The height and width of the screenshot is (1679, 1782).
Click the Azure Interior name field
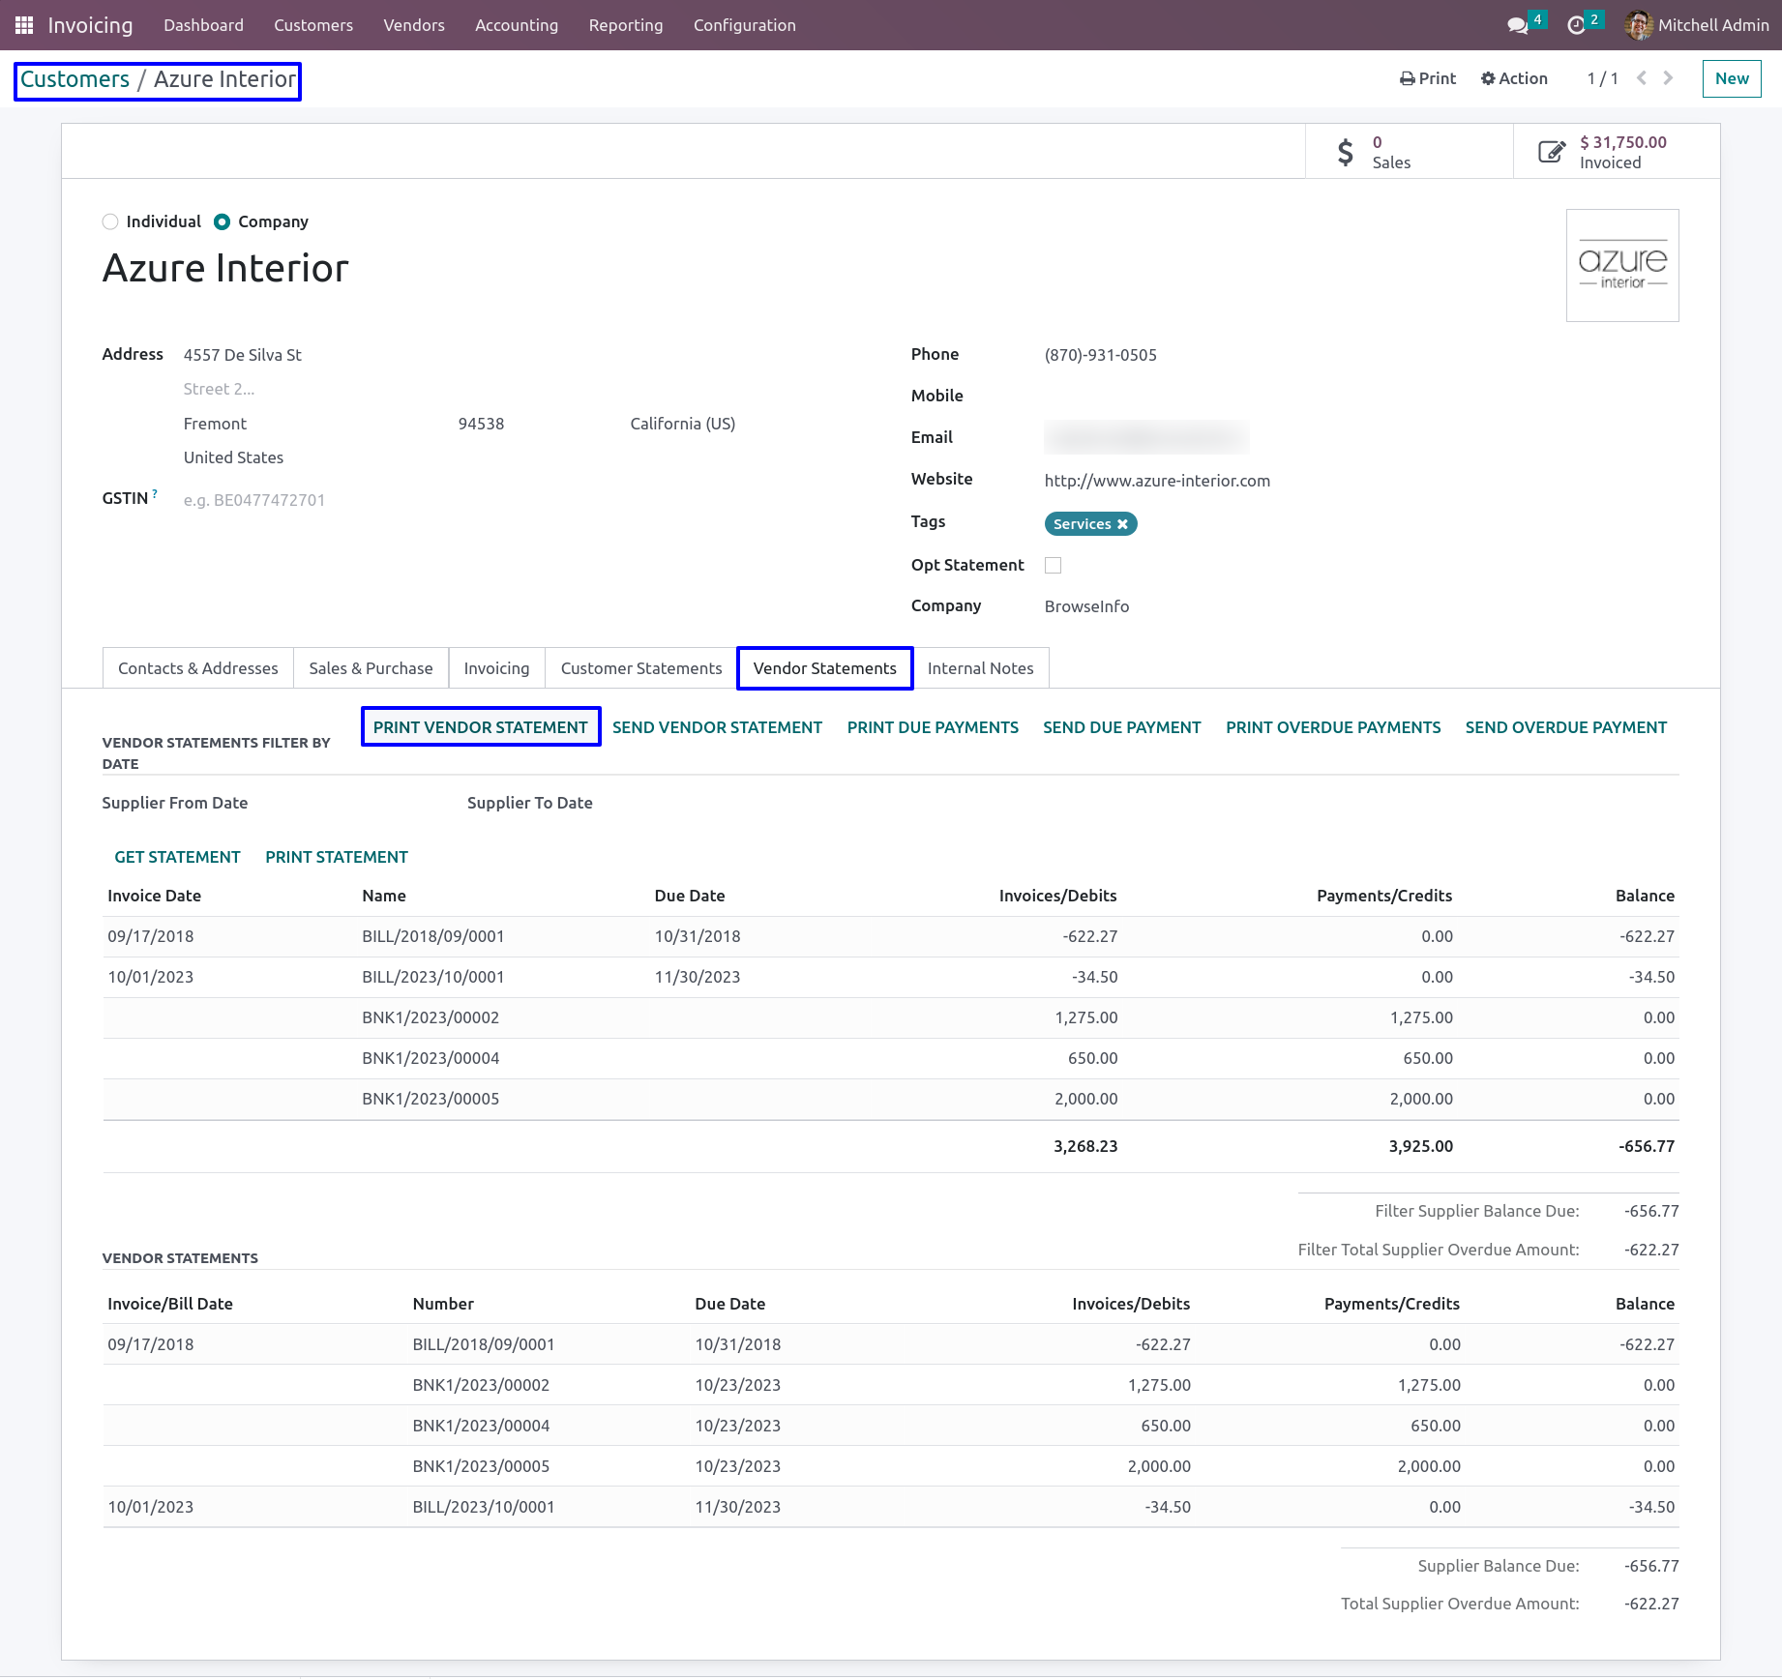(x=225, y=268)
